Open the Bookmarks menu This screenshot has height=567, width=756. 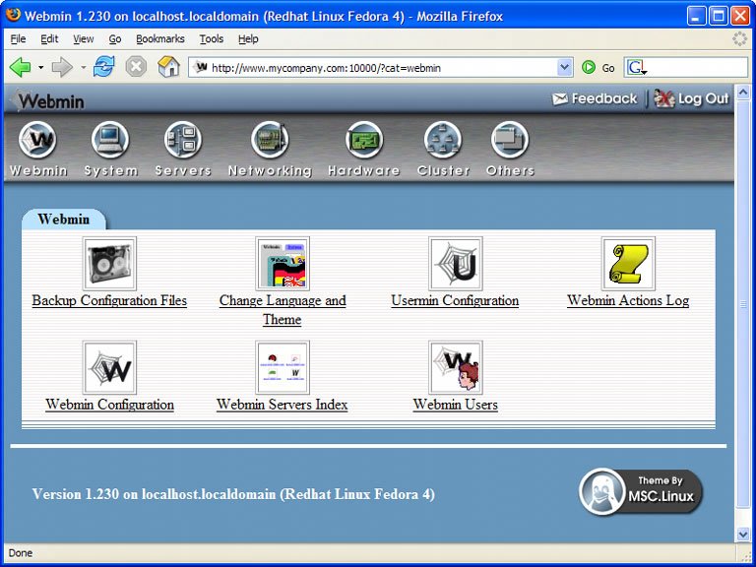[x=159, y=39]
